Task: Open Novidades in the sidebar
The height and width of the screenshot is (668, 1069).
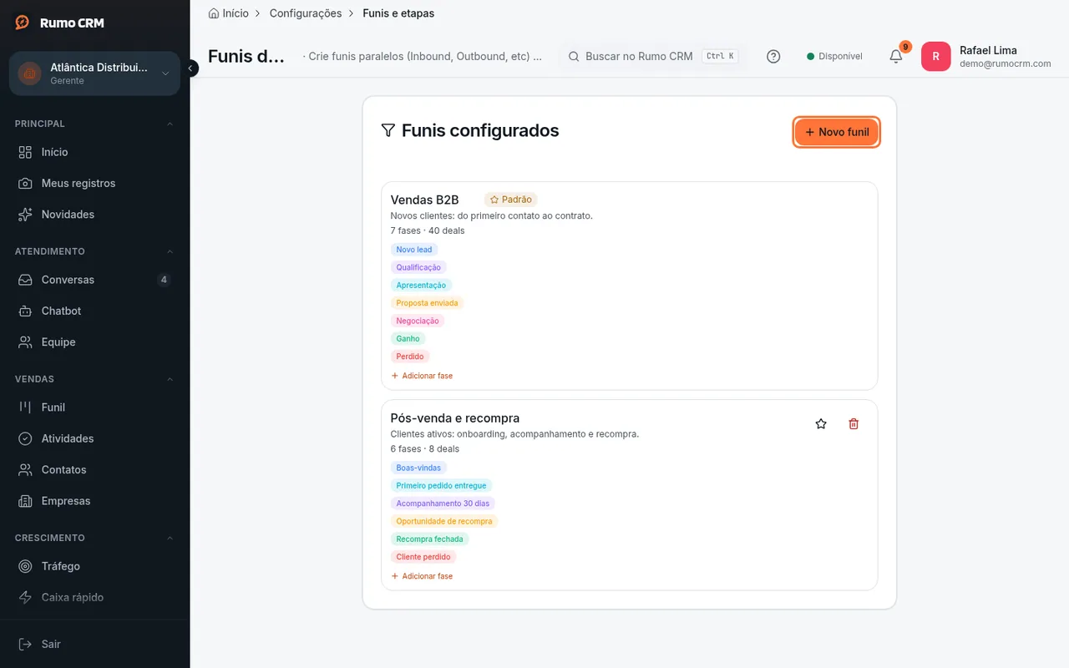Action: tap(95, 215)
